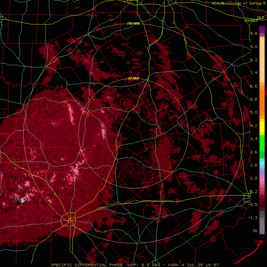Click the "100 NMI" range ring label
Viewport: 267px width, 267px height.
(x=133, y=23)
